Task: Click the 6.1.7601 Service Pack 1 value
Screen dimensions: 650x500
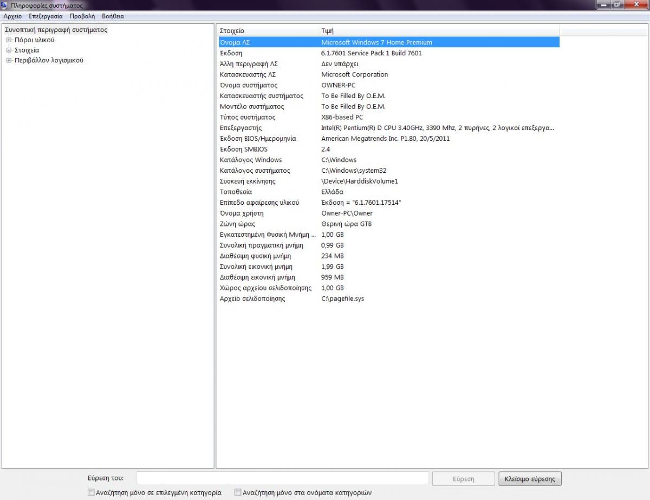Action: click(372, 53)
